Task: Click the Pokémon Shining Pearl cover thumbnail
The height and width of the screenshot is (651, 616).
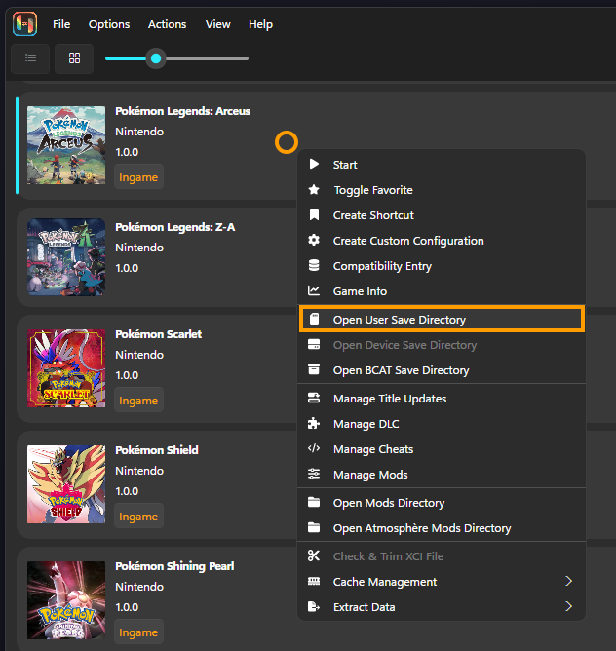Action: click(x=66, y=600)
